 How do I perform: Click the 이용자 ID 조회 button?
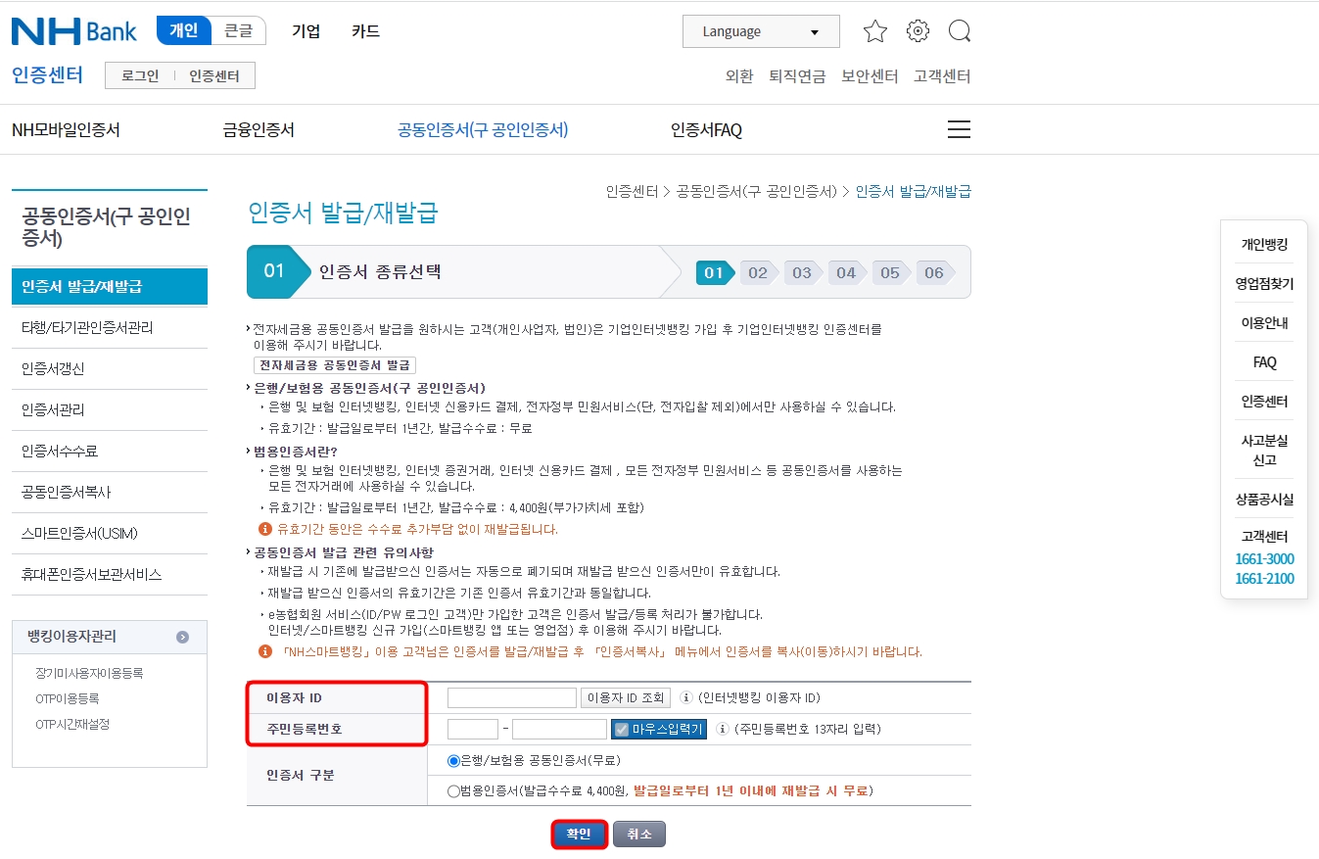624,697
